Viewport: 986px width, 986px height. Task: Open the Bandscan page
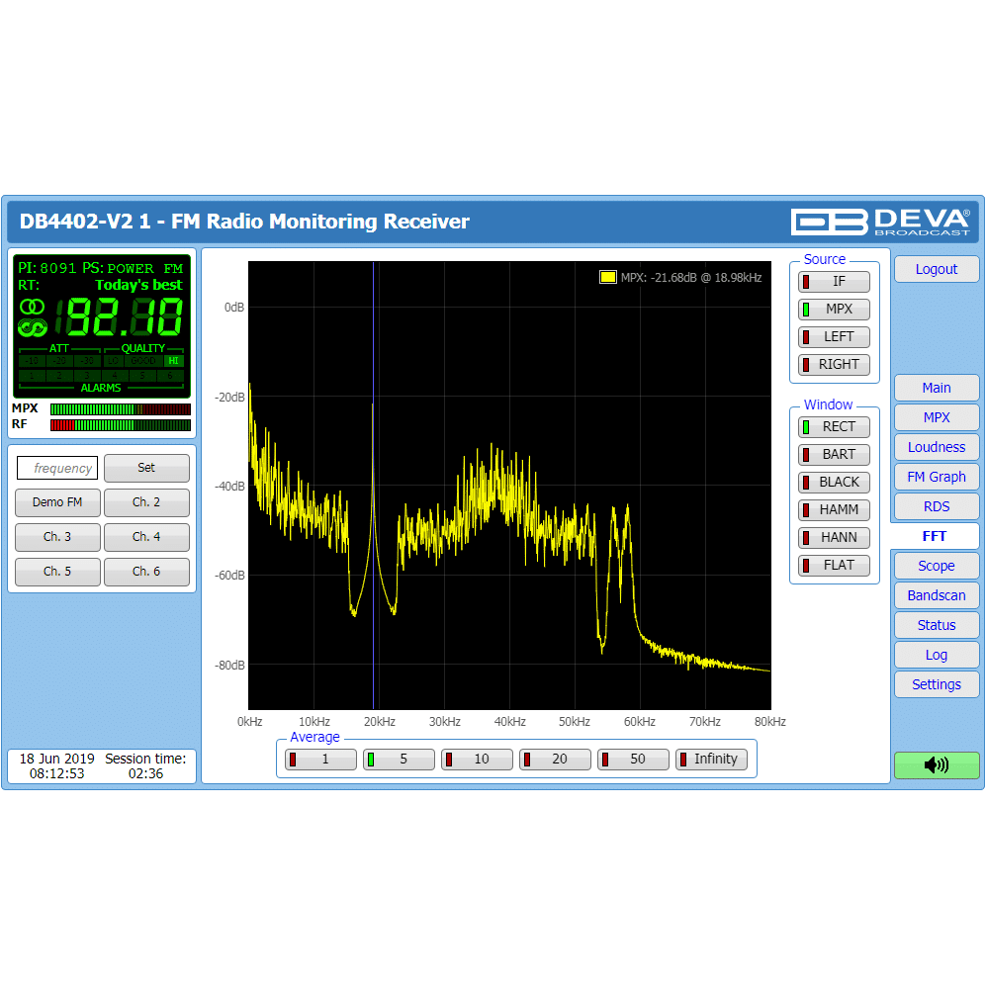coord(936,595)
